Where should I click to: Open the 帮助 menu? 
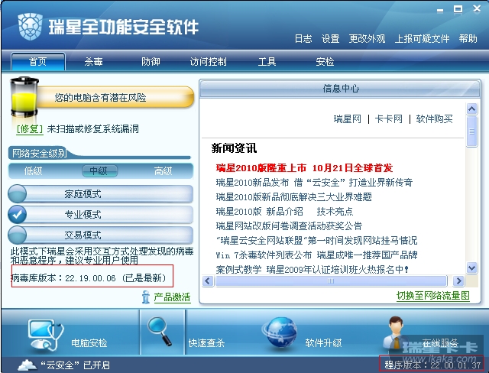[468, 39]
